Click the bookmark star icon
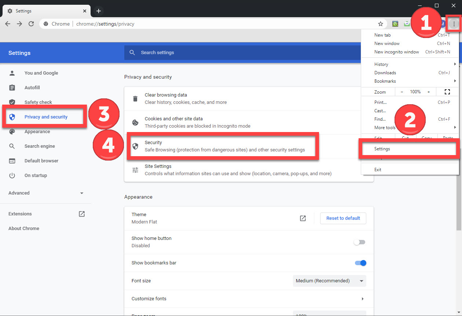The width and height of the screenshot is (462, 316). point(381,24)
